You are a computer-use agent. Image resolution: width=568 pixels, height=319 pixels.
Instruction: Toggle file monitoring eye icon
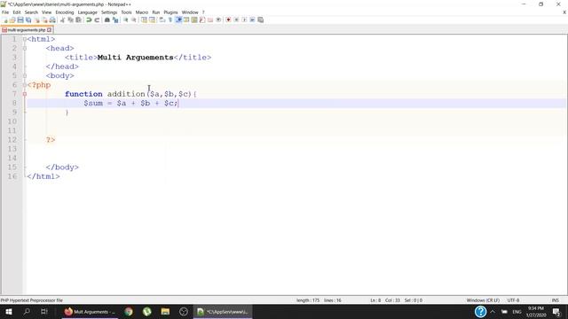click(218, 19)
